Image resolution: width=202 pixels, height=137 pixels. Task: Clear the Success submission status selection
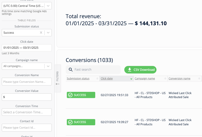coord(41,33)
